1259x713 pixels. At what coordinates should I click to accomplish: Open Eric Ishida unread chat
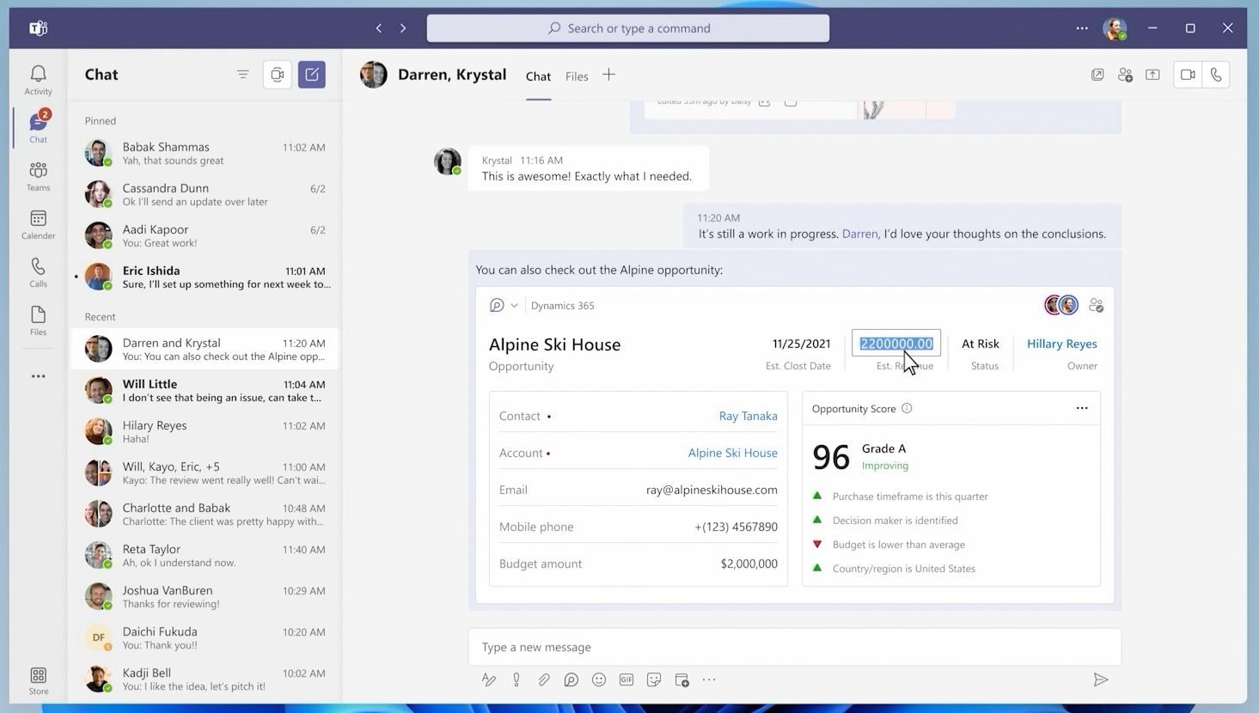point(205,277)
